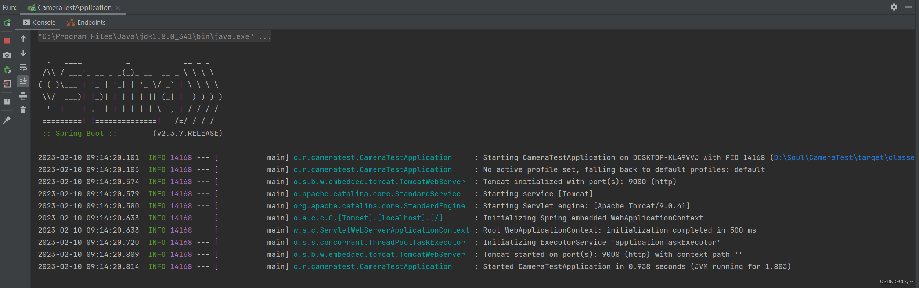The height and width of the screenshot is (288, 919).
Task: Click the Restore Layout icon
Action: (7, 102)
